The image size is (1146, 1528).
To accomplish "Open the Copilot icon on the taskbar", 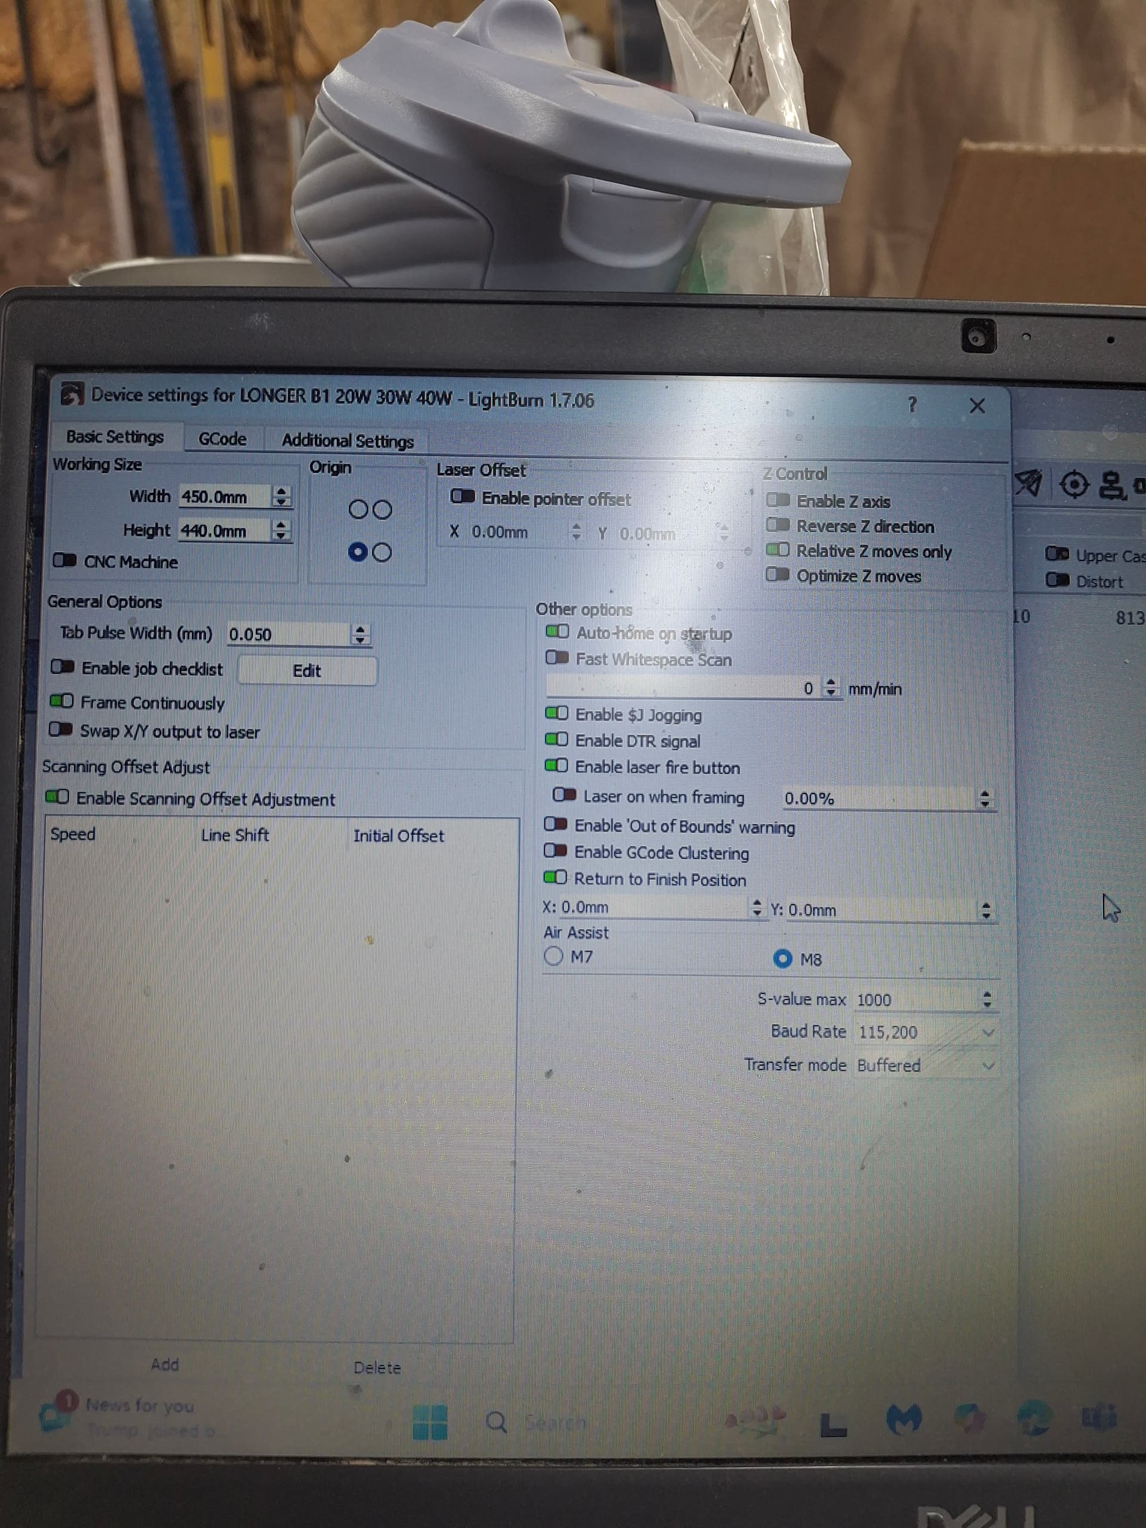I will point(969,1418).
